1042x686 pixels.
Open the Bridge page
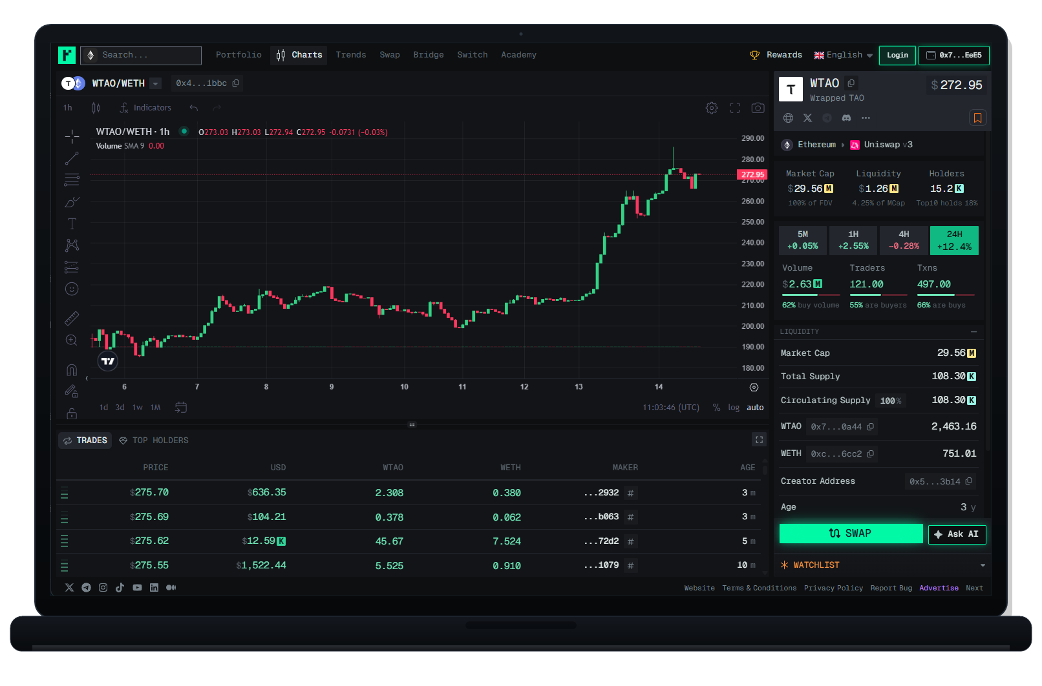pos(429,55)
